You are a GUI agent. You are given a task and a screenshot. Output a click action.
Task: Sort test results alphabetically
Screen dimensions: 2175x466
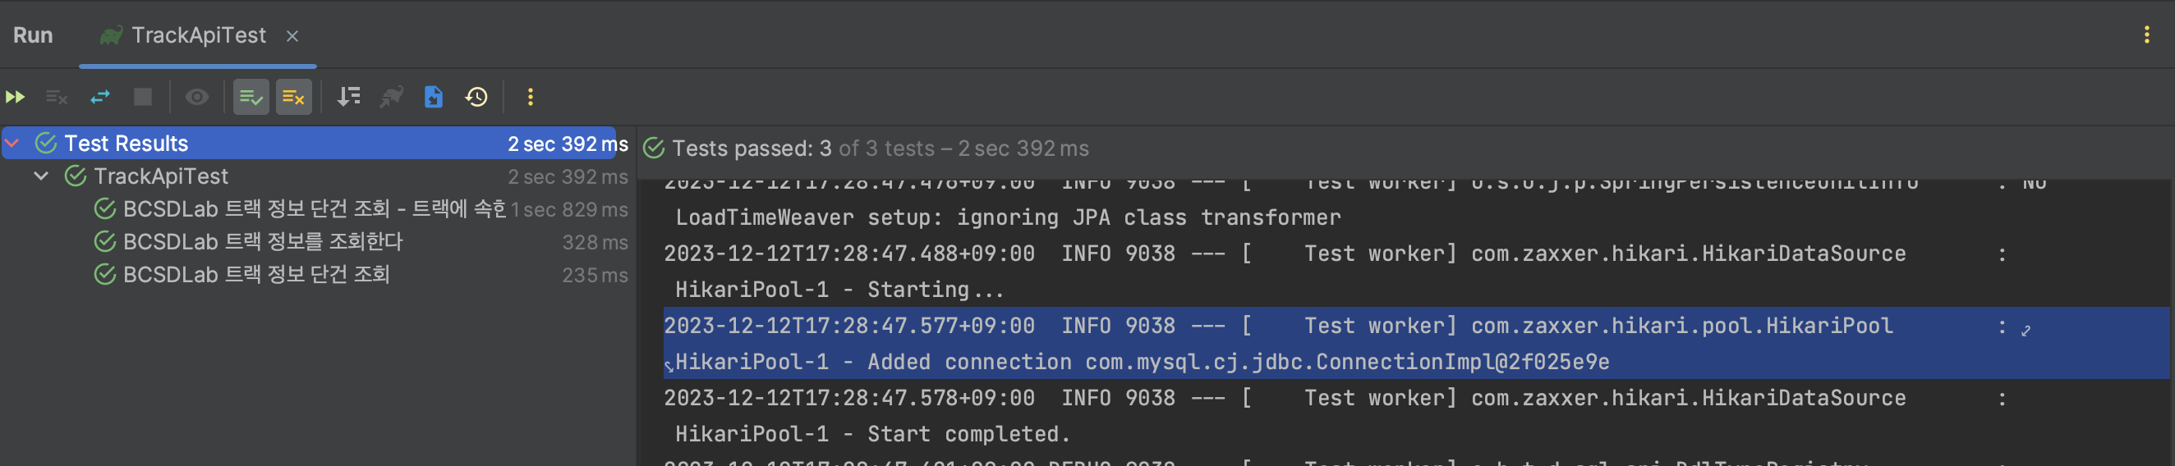point(349,97)
